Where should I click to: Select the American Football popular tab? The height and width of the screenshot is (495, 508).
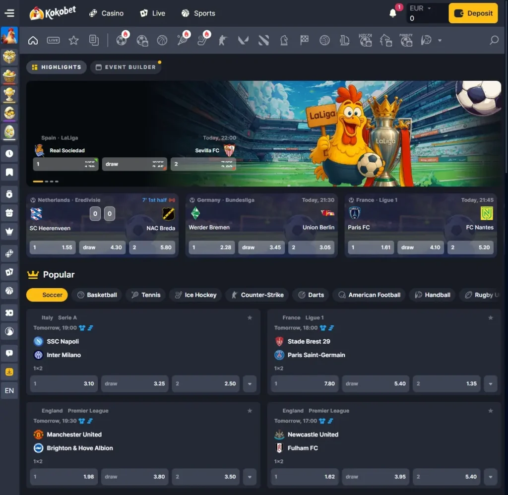point(369,295)
